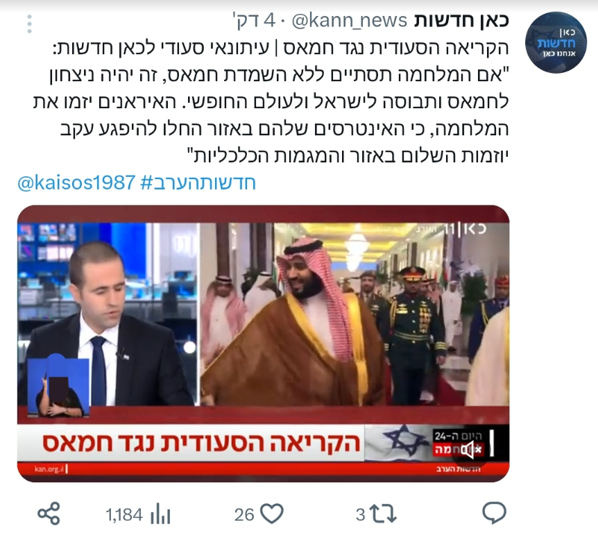This screenshot has height=533, width=598.
Task: Open the three-dot more options menu
Action: point(29,24)
